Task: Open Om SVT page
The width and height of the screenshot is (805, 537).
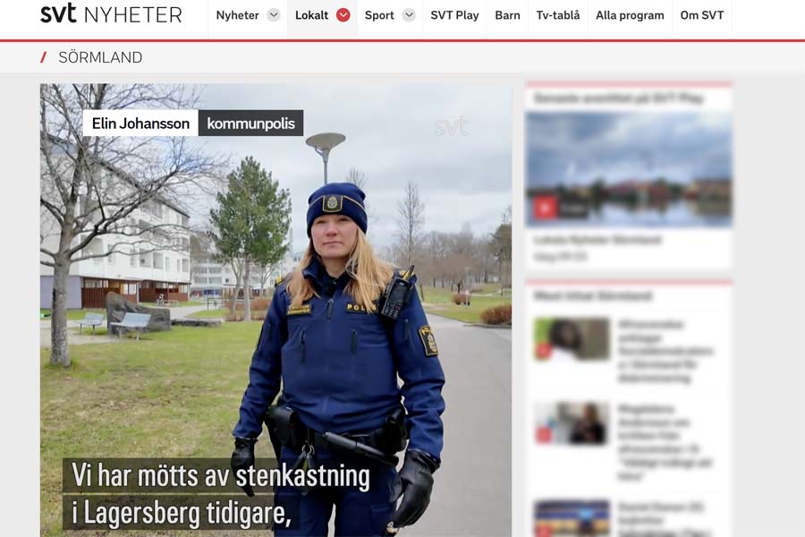Action: pyautogui.click(x=702, y=15)
